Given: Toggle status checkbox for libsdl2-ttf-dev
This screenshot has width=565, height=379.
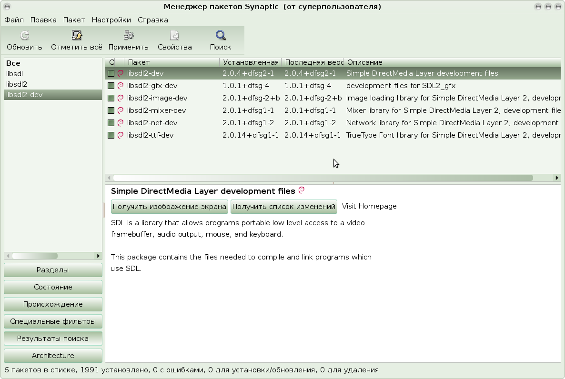Looking at the screenshot, I should [111, 135].
